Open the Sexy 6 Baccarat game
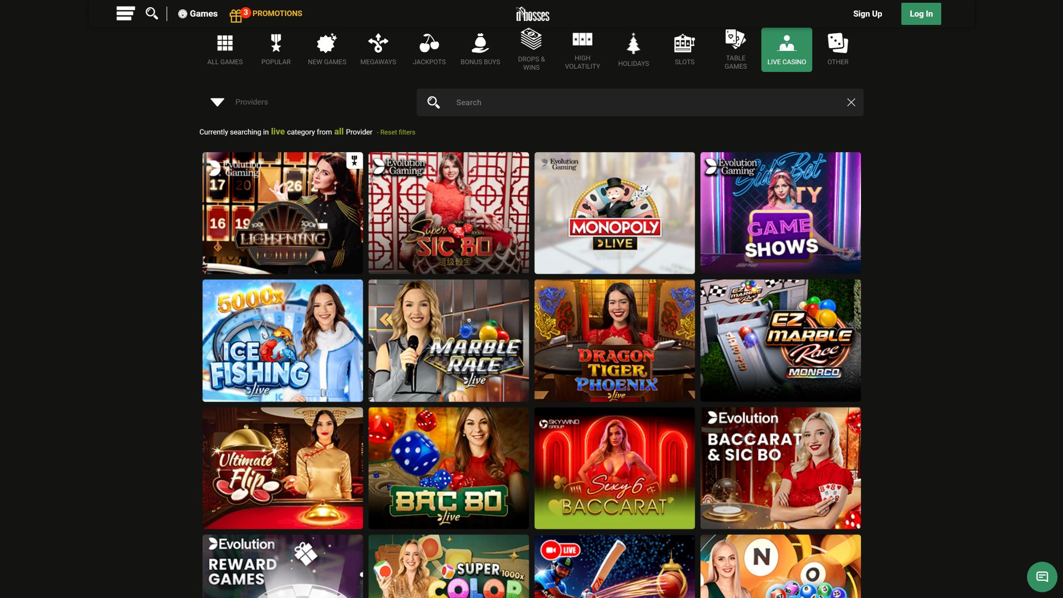The width and height of the screenshot is (1063, 598). pyautogui.click(x=615, y=468)
